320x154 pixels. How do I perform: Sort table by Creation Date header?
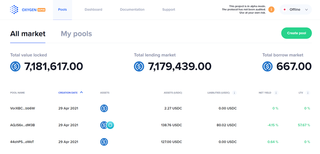68,93
